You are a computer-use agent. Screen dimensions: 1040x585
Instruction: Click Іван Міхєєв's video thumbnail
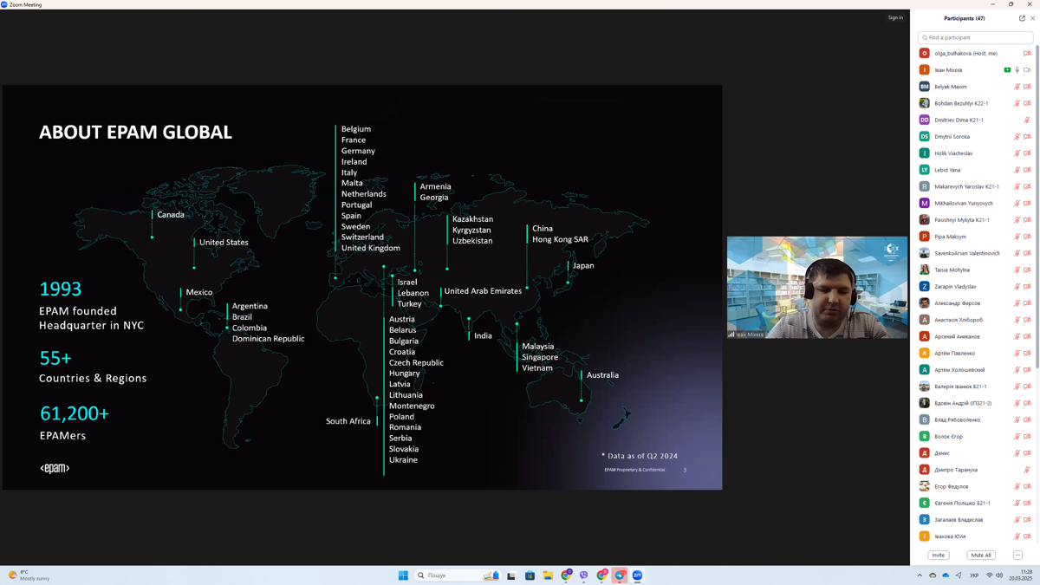click(817, 287)
